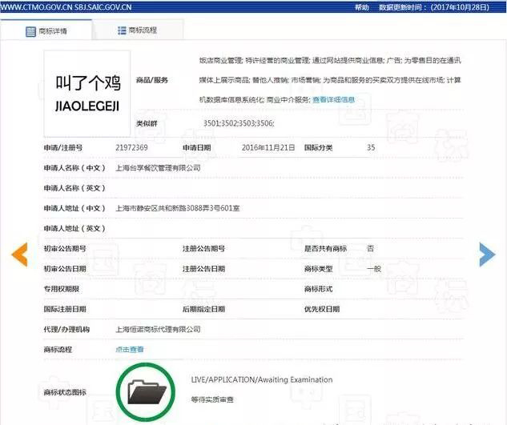
Task: Click the 后期指定日期 label
Action: [x=203, y=309]
